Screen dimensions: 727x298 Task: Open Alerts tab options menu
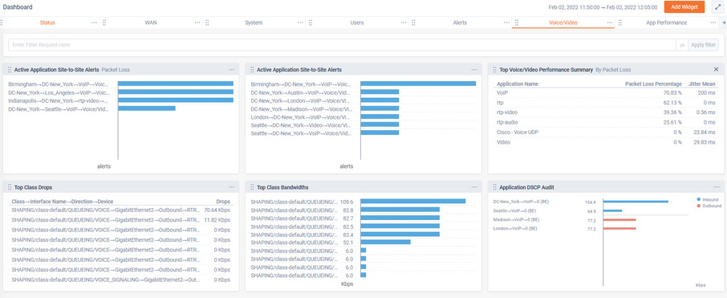tap(507, 22)
